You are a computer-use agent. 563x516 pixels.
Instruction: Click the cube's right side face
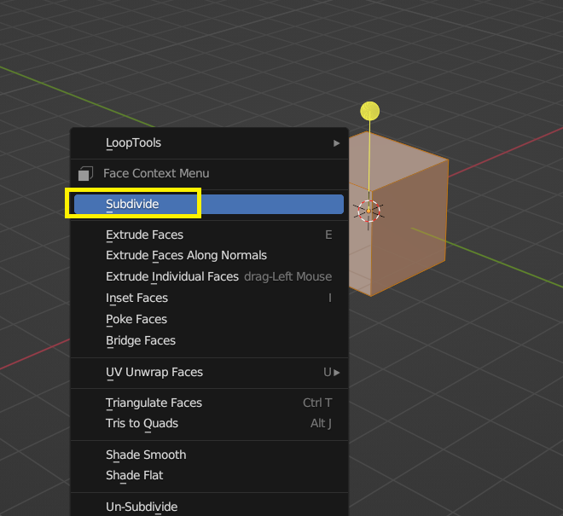point(409,226)
